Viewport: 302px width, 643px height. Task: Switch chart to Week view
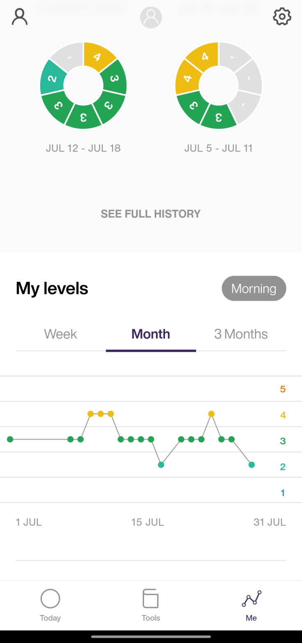coord(60,334)
